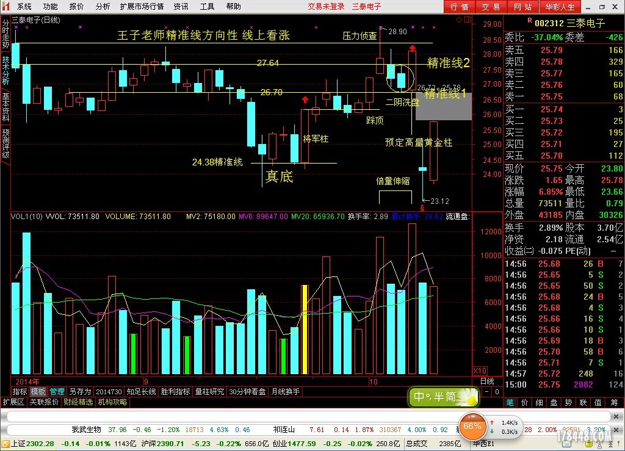Toggle the 管理 manage button
The width and height of the screenshot is (625, 451).
coord(57,392)
